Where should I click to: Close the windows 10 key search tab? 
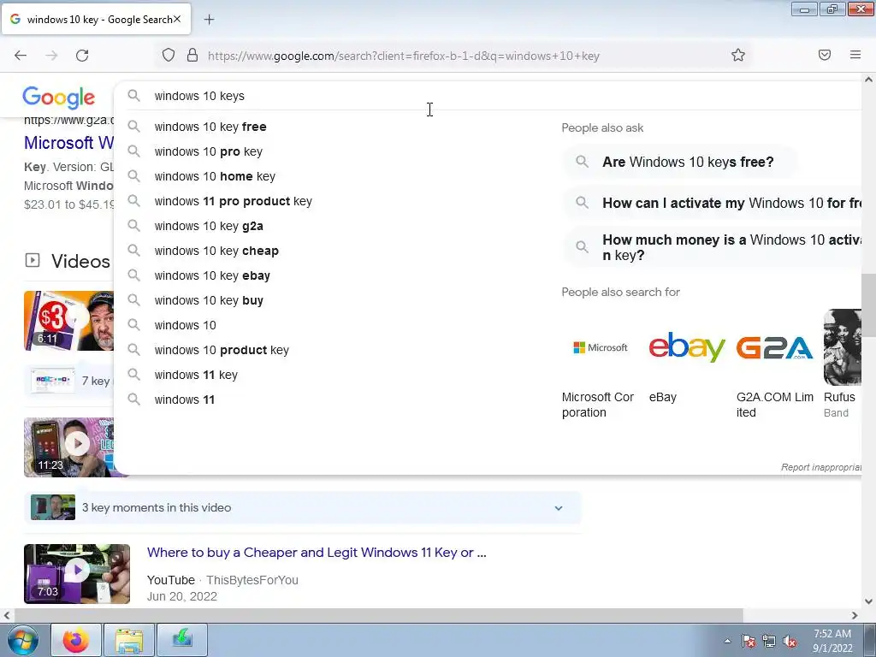177,19
